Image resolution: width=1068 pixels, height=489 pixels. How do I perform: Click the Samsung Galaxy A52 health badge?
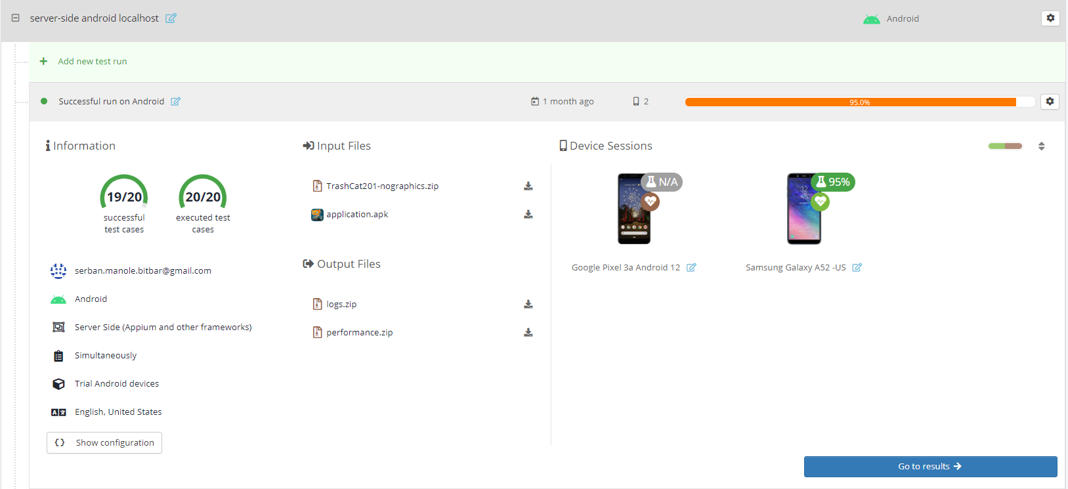(x=820, y=202)
